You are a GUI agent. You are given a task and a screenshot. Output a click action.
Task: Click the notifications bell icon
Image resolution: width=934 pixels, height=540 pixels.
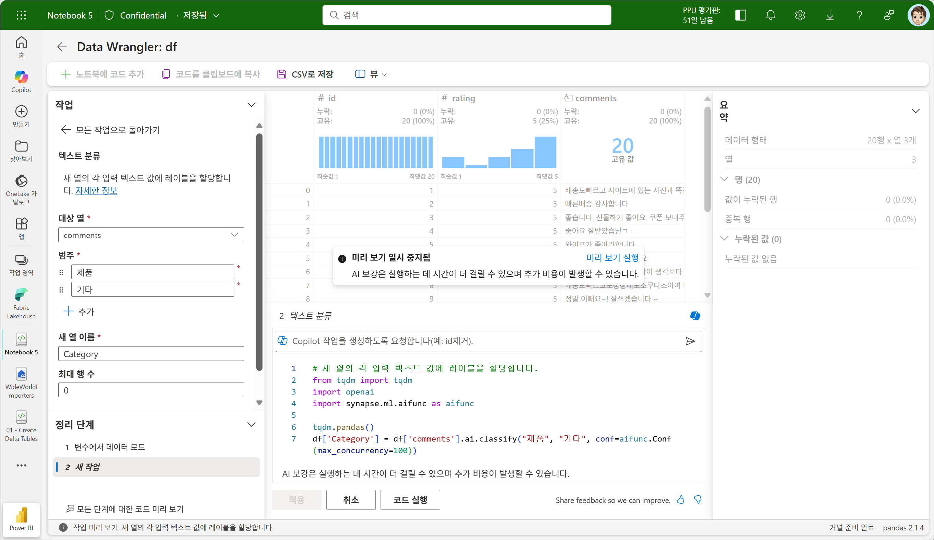(770, 15)
